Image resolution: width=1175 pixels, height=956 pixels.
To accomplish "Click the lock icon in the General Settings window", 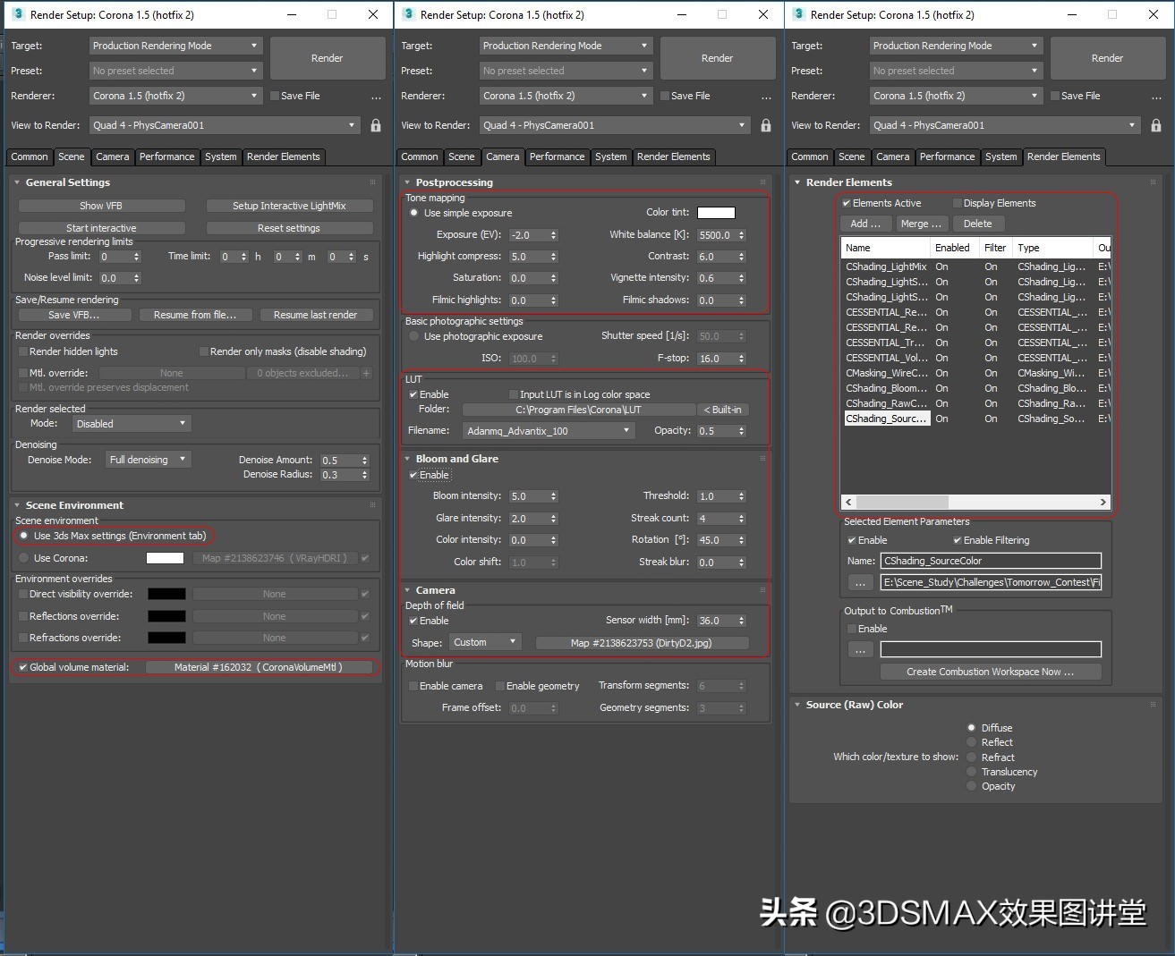I will [x=376, y=126].
